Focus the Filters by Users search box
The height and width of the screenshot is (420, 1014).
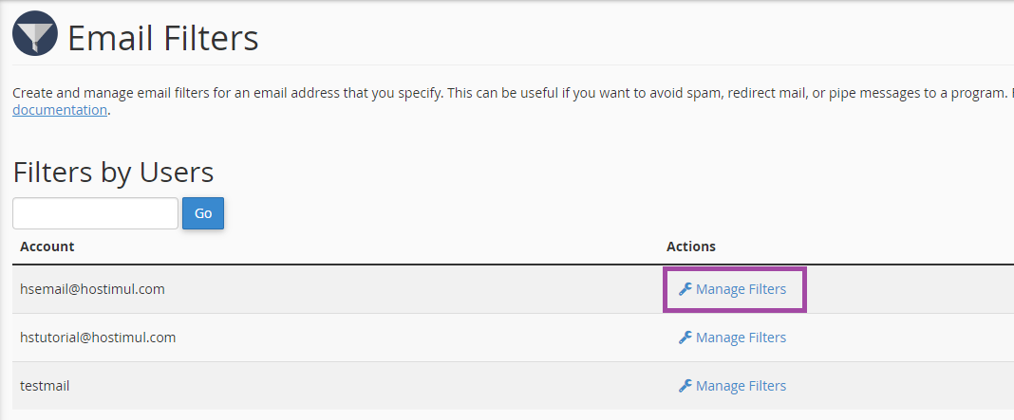pos(95,213)
